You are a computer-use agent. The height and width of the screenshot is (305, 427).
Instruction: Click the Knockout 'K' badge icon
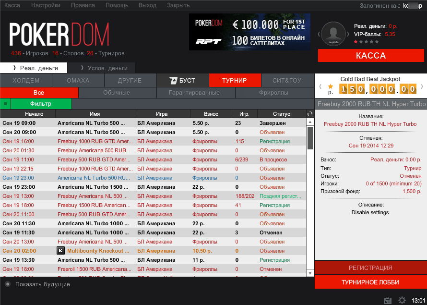pyautogui.click(x=60, y=251)
